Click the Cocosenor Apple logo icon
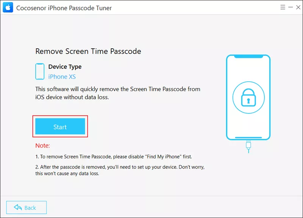The height and width of the screenshot is (218, 303). (8, 7)
